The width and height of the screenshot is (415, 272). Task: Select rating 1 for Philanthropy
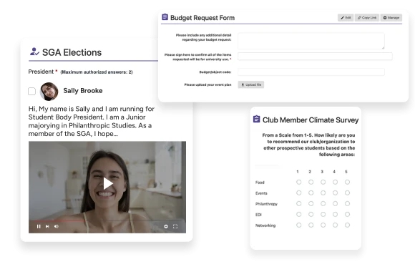click(x=299, y=204)
